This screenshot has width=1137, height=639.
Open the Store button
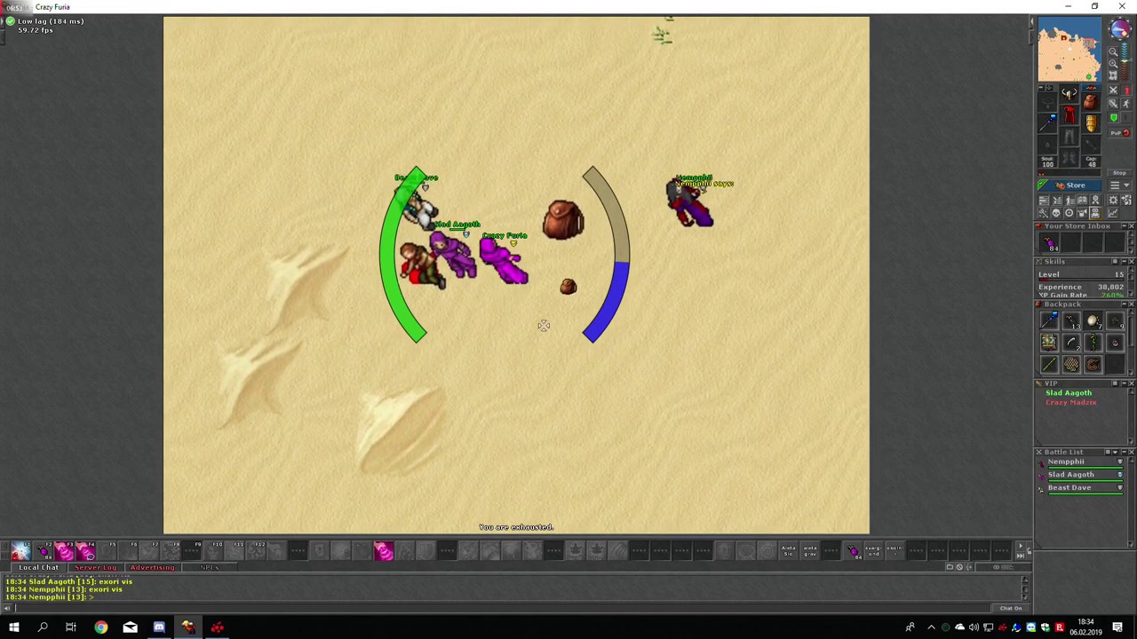pyautogui.click(x=1069, y=185)
